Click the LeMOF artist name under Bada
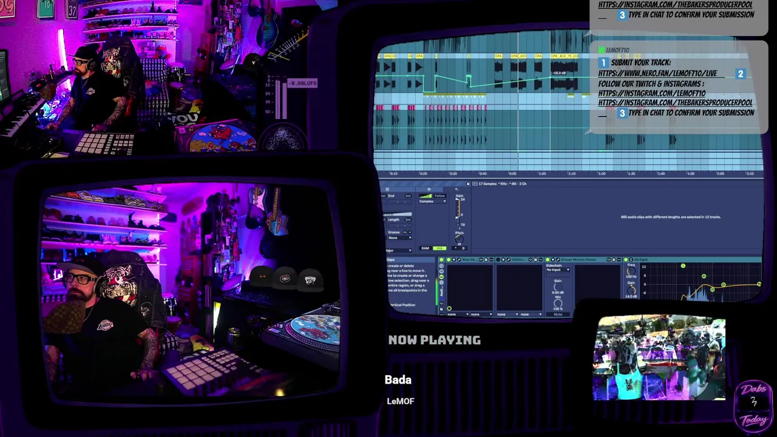The image size is (777, 437). [x=401, y=401]
